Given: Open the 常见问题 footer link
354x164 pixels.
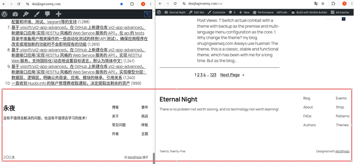Looking at the screenshot, I should 119,125.
